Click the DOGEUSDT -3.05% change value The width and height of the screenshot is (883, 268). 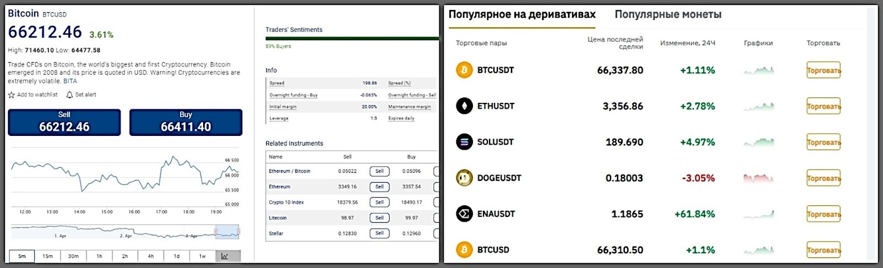point(698,178)
